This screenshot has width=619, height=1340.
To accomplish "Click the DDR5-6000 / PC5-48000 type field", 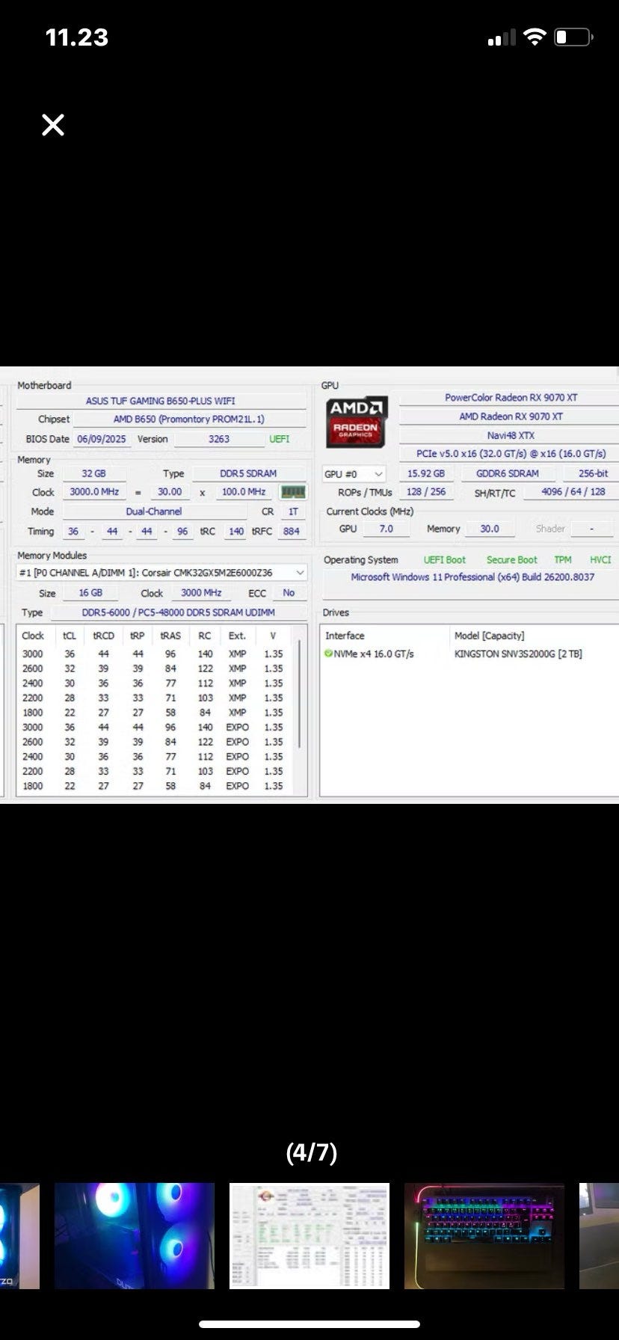I will click(179, 612).
